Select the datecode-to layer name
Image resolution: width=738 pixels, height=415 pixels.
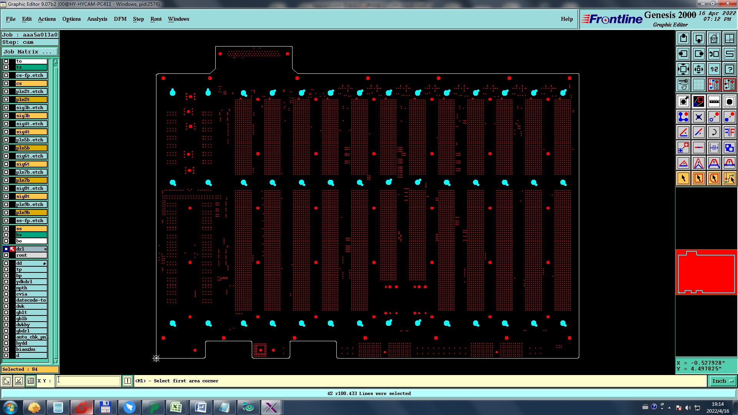coord(31,300)
